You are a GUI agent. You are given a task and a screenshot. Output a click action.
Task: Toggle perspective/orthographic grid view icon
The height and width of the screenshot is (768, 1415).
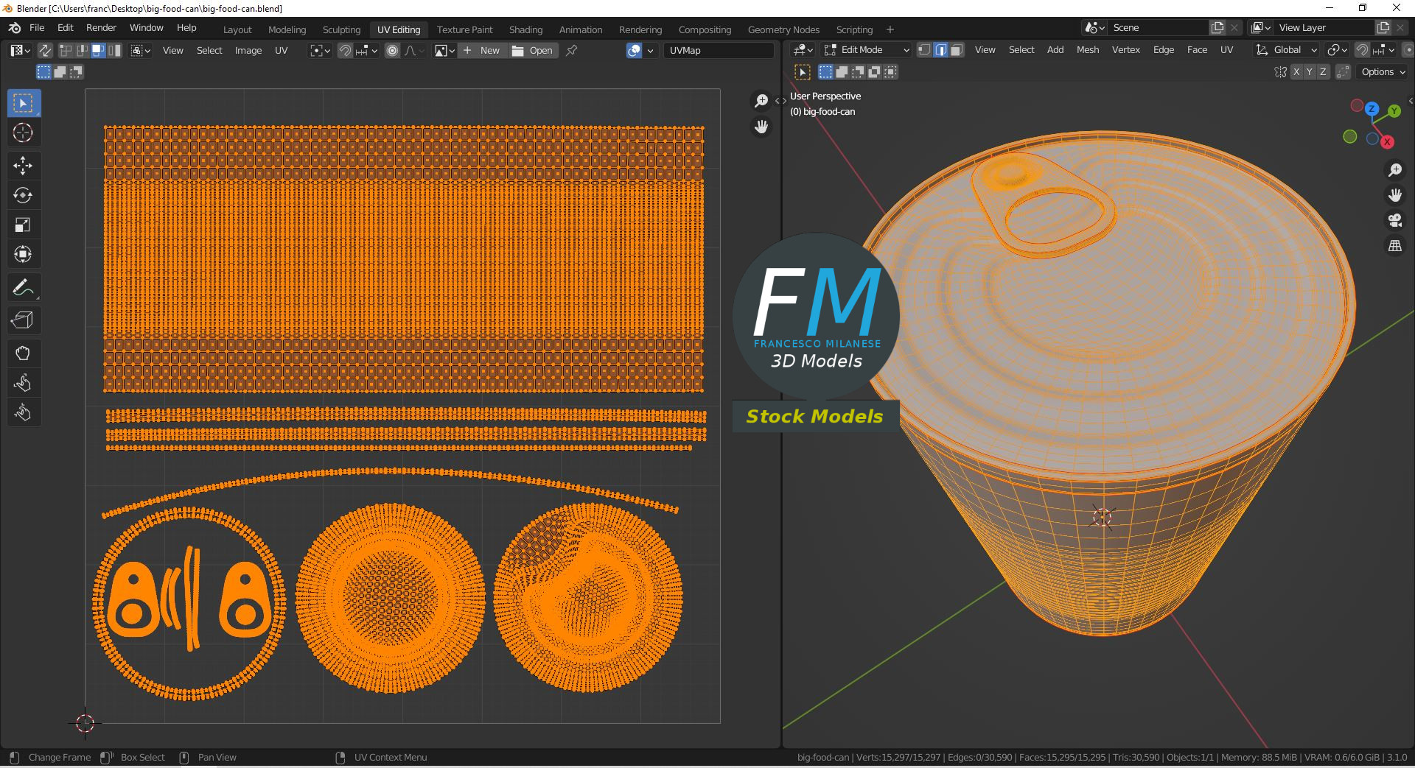[1394, 246]
